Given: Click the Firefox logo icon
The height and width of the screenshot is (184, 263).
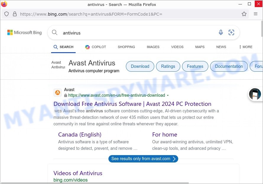Looking at the screenshot, I should tap(4, 4).
